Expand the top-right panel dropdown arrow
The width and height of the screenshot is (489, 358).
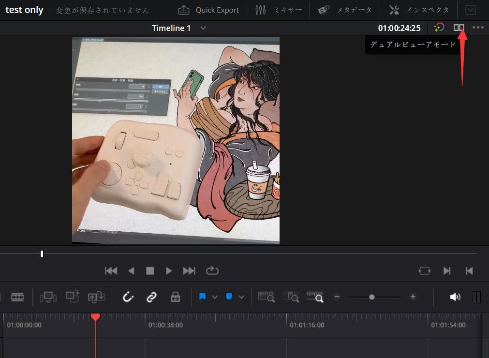(x=470, y=10)
